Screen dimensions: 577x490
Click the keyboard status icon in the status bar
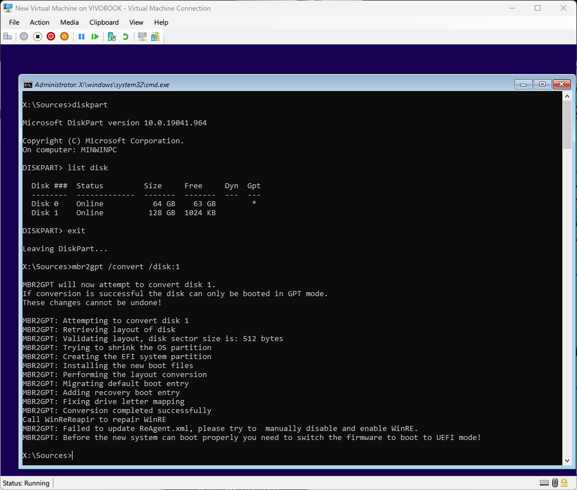pyautogui.click(x=544, y=483)
